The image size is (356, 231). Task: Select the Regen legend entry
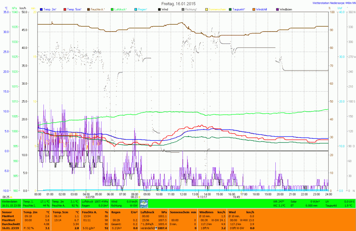142,9
